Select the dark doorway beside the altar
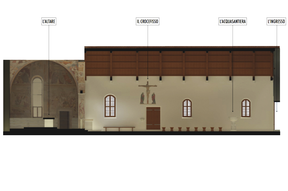 click(64, 120)
